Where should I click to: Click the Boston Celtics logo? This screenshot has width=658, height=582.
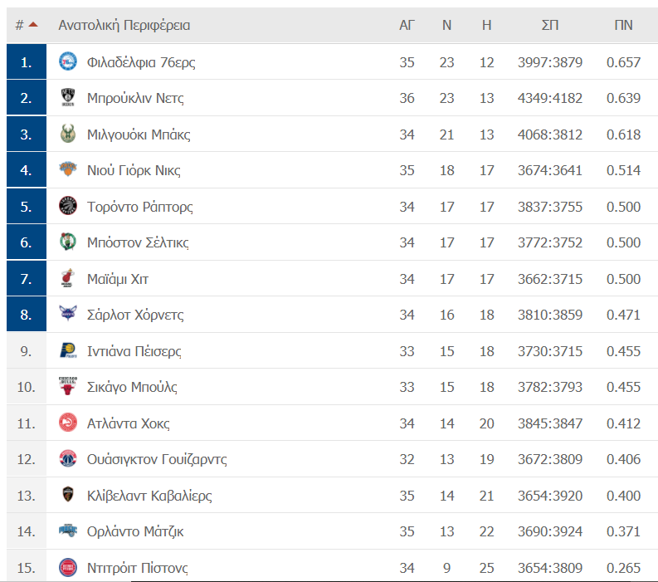(x=67, y=242)
